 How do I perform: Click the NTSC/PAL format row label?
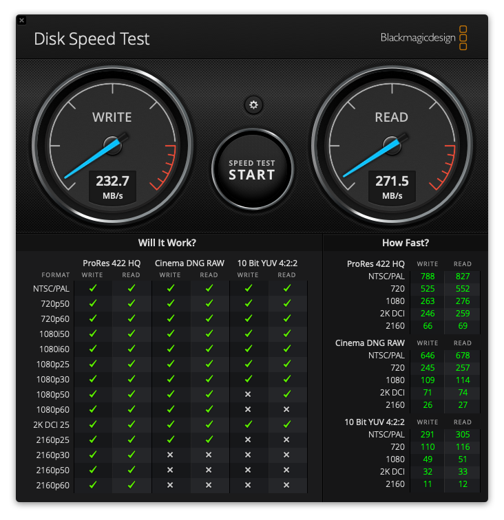(x=51, y=289)
